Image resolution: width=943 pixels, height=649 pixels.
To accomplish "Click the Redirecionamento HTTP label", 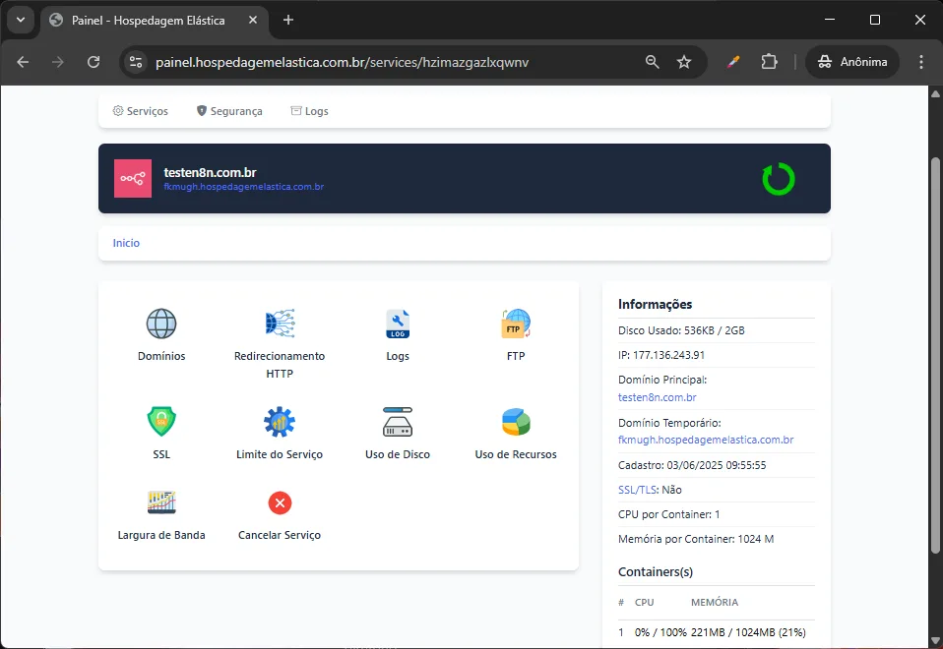I will point(280,365).
